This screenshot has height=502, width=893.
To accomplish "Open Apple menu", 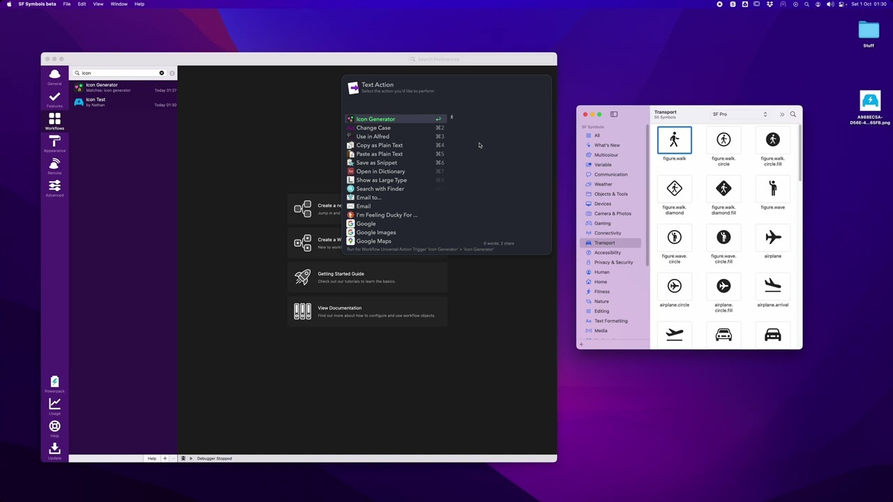I will coord(9,4).
